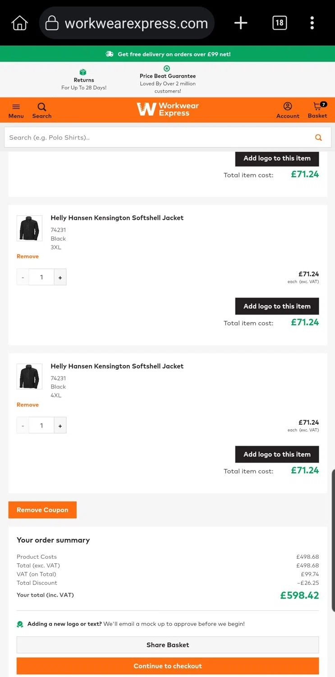Decrease quantity of the 3XL jacket

[23, 278]
